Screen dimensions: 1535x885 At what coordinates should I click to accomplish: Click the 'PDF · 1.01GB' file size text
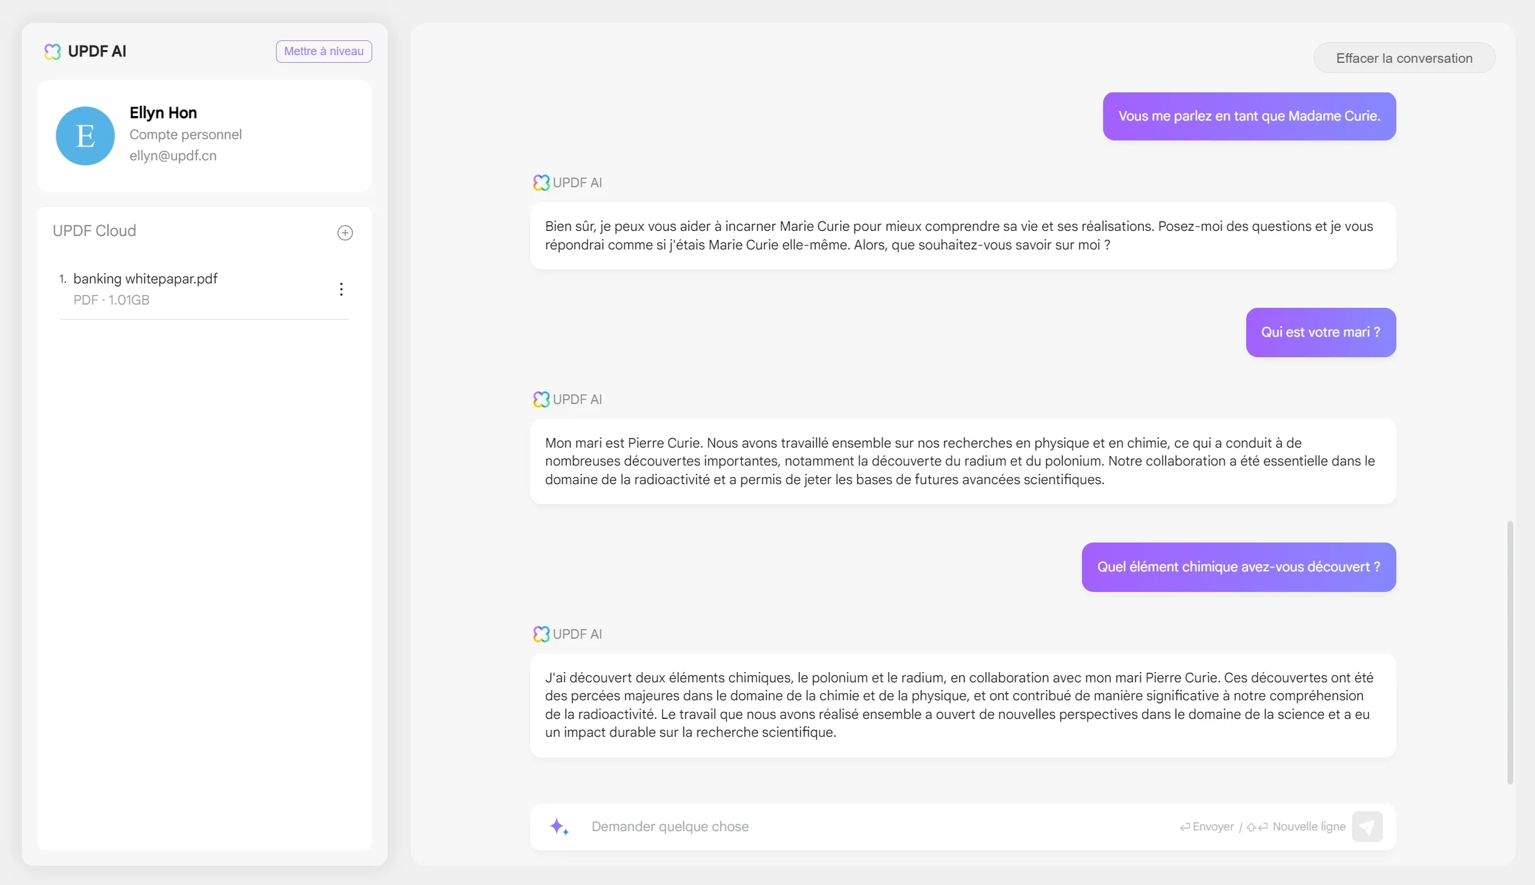[111, 300]
